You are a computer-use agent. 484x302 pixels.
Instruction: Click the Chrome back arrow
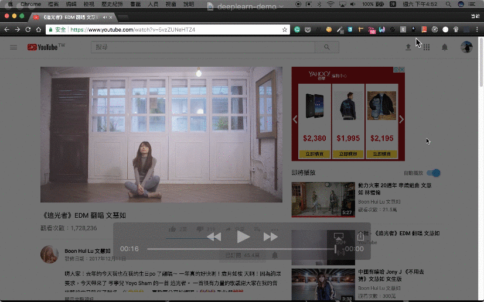coord(7,30)
